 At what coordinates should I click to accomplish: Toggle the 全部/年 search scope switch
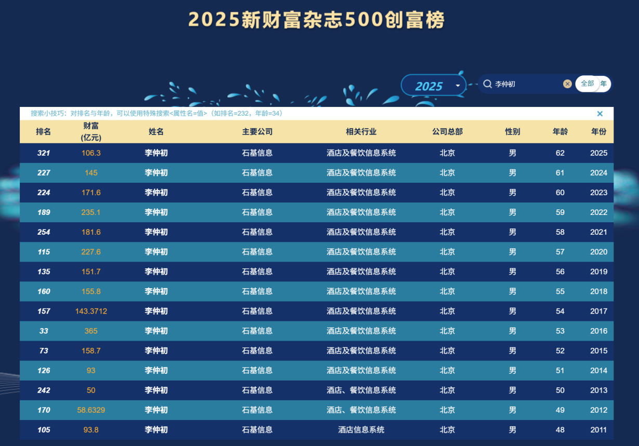593,84
